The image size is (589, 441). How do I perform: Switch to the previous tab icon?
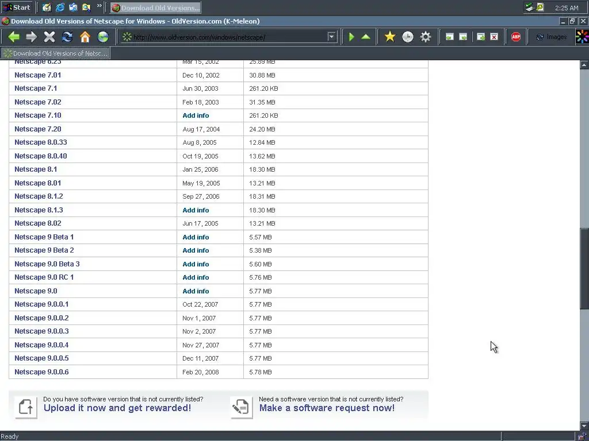[449, 37]
